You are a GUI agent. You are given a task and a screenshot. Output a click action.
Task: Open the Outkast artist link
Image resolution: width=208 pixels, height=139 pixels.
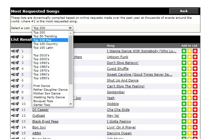pos(39,116)
